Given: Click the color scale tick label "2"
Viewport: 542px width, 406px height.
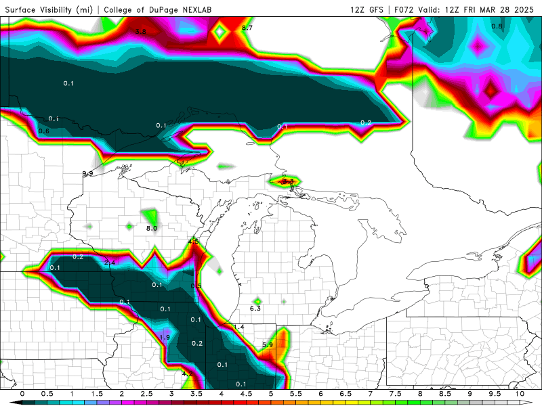Looking at the screenshot, I should [122, 394].
